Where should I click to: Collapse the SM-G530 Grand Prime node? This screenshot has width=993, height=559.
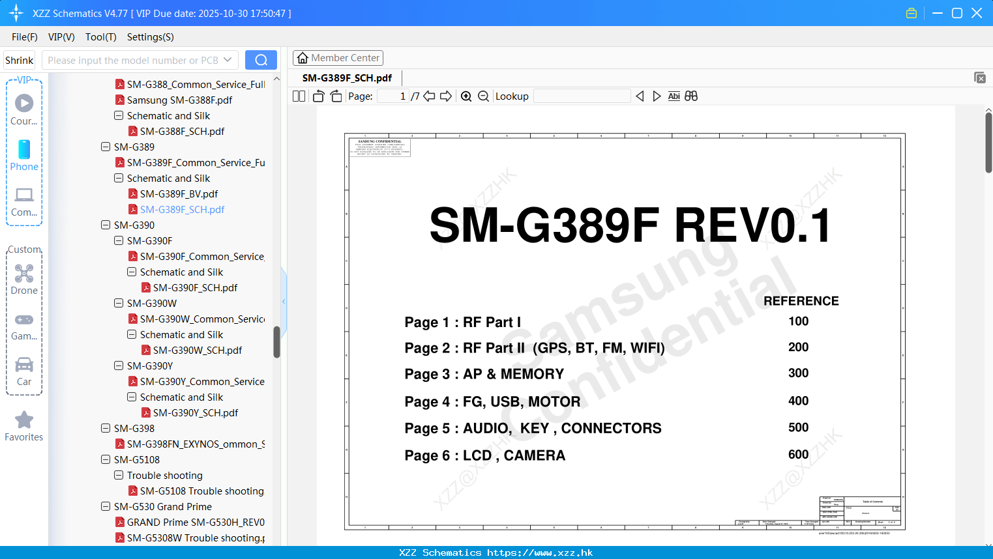106,506
